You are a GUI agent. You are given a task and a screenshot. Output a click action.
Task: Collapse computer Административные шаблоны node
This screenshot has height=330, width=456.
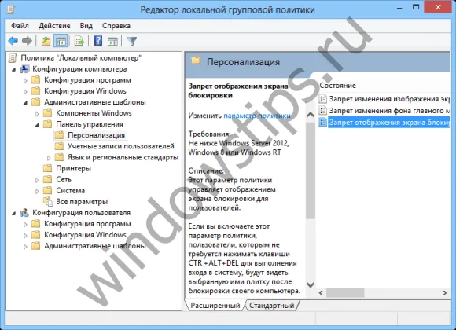click(26, 103)
